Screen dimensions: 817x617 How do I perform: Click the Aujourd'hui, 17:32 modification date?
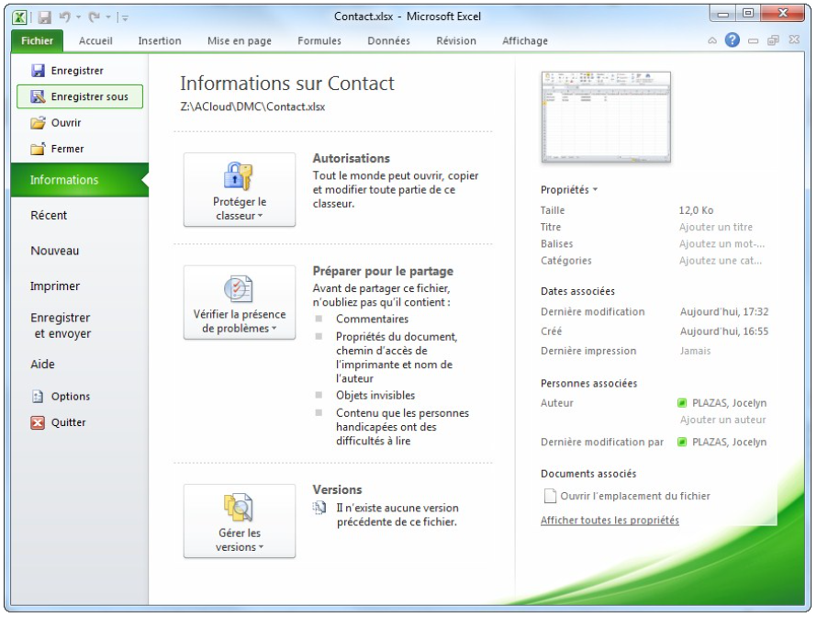pyautogui.click(x=724, y=311)
